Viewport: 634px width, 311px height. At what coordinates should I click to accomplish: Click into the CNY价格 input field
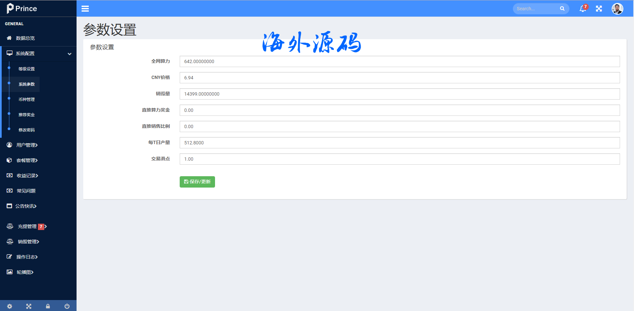coord(399,78)
